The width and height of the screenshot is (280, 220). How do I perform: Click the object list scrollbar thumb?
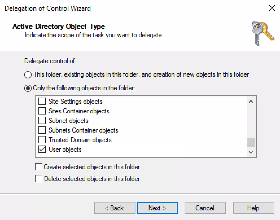tap(251, 142)
